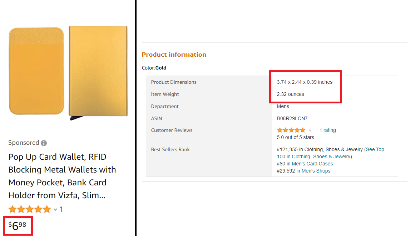Image resolution: width=410 pixels, height=236 pixels.
Task: Click the ASIN value B08R29LCN7
Action: coord(292,118)
